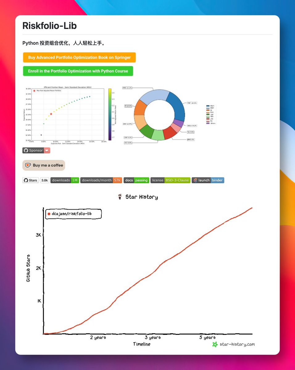Click the Binder logo icon
The width and height of the screenshot is (295, 370).
coord(195,180)
